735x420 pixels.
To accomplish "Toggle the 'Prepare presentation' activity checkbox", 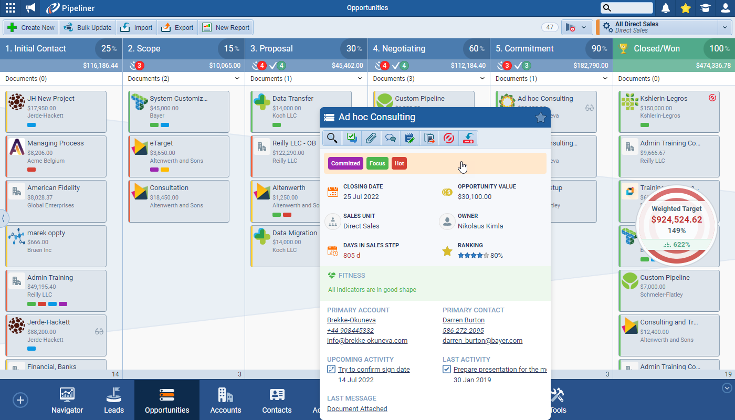I will pos(447,369).
